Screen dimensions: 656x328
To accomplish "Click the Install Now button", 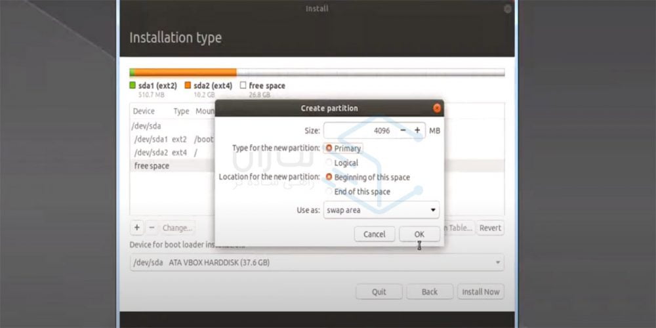I will [481, 292].
